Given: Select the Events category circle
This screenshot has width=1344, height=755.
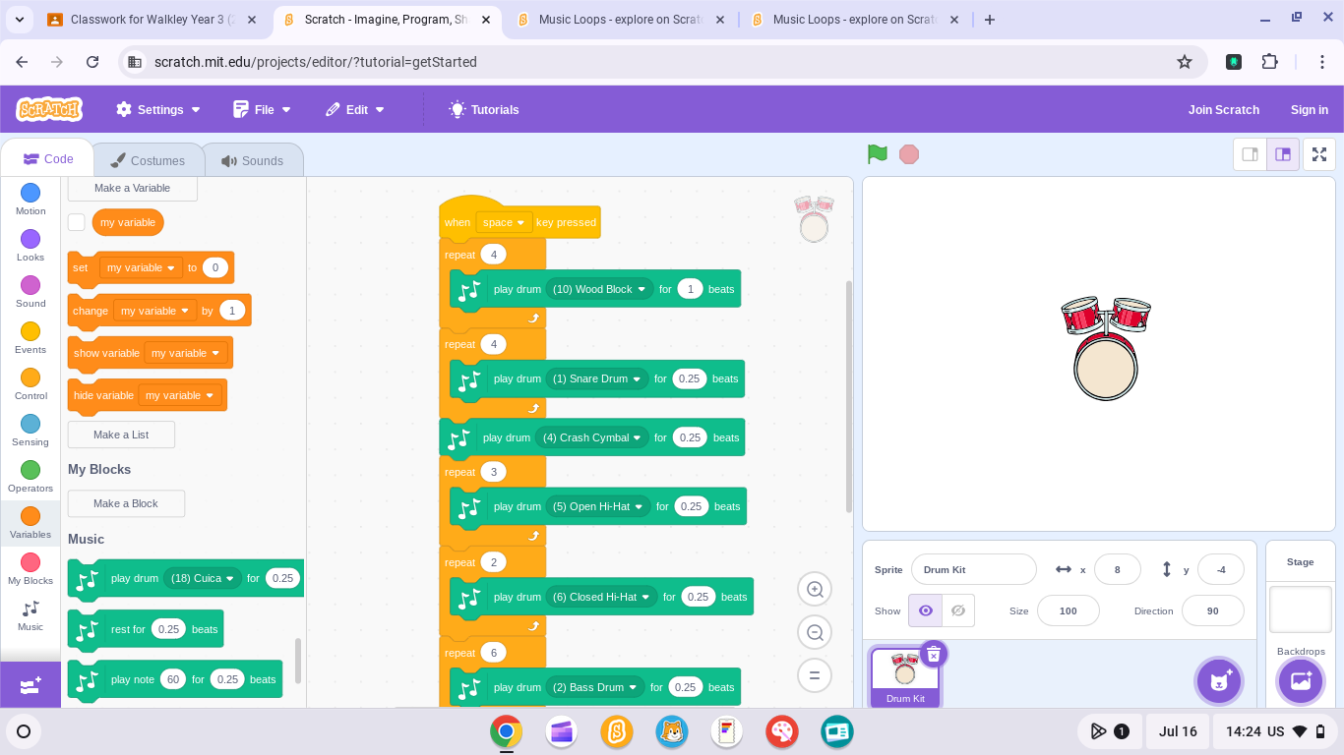Looking at the screenshot, I should (x=31, y=331).
